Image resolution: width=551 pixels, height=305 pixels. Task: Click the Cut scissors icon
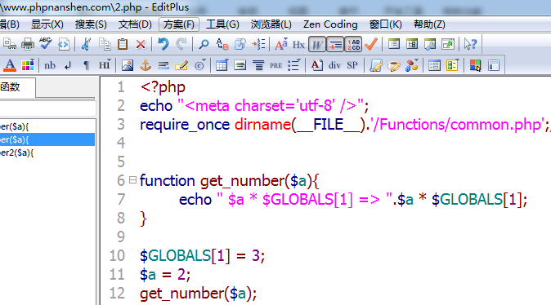tap(86, 44)
